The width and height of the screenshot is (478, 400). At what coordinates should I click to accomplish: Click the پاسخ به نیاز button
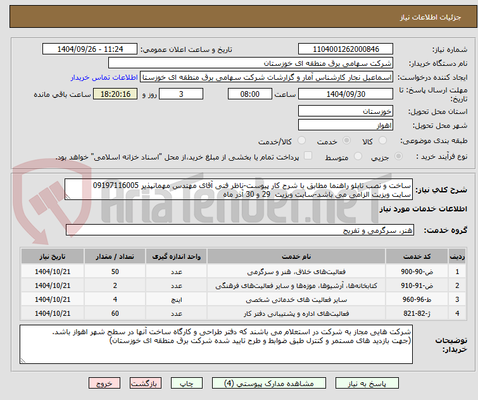pyautogui.click(x=367, y=384)
